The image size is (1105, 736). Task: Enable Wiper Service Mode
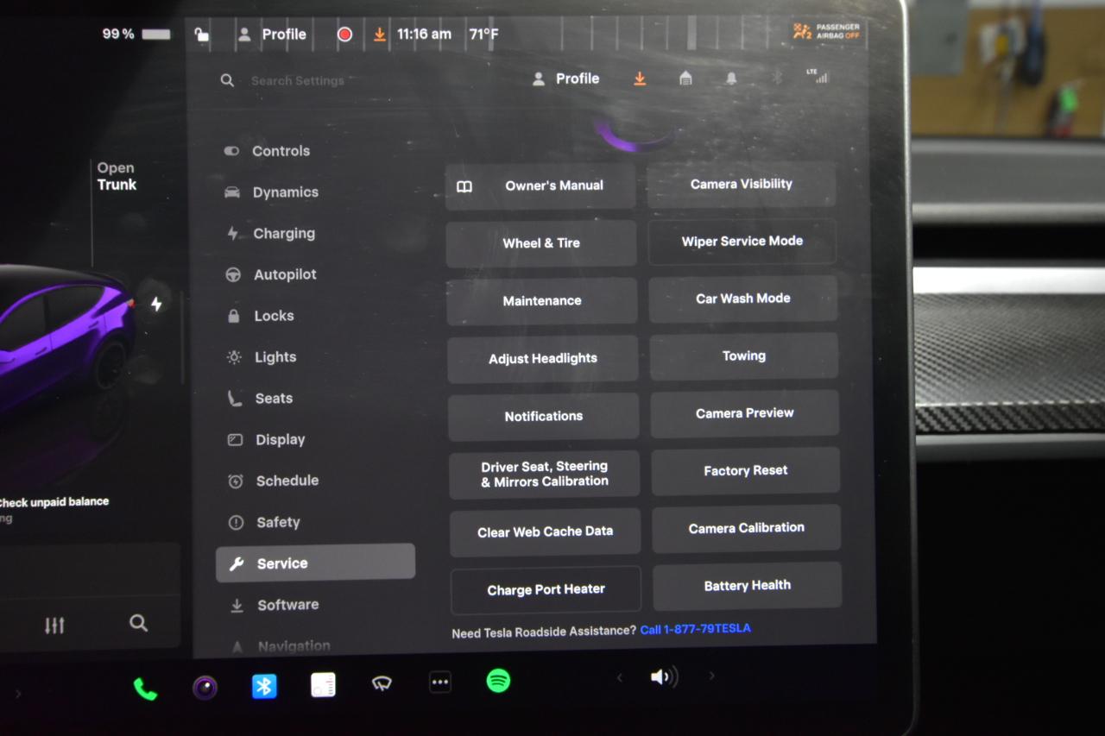742,242
